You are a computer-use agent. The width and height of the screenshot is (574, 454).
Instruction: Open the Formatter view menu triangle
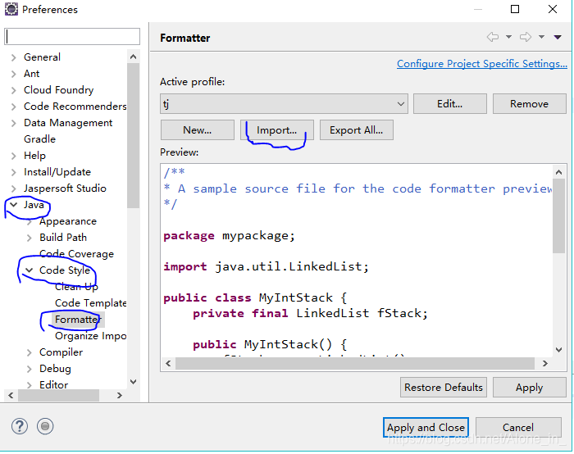(x=558, y=37)
